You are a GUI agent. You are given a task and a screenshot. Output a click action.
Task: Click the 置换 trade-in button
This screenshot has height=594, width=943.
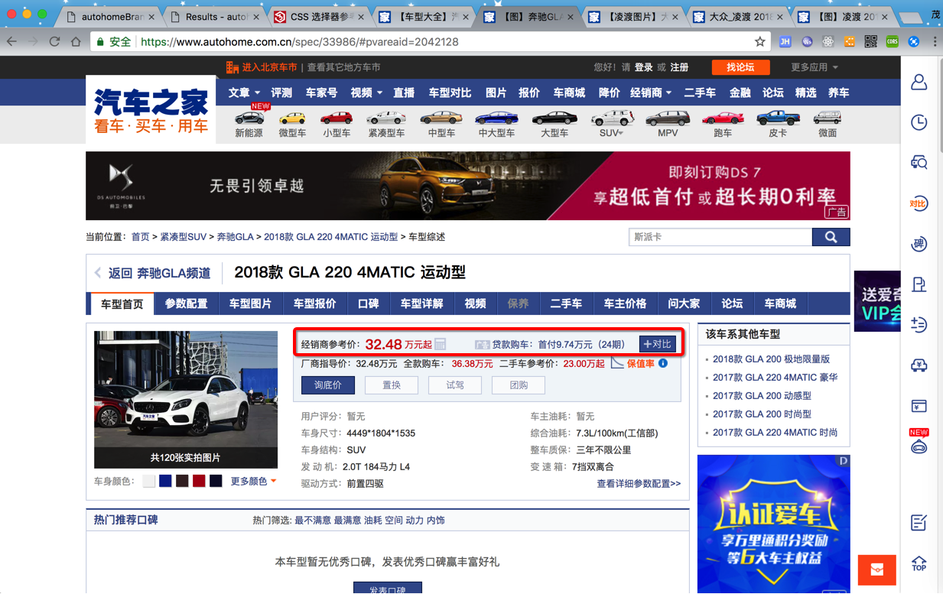(392, 385)
